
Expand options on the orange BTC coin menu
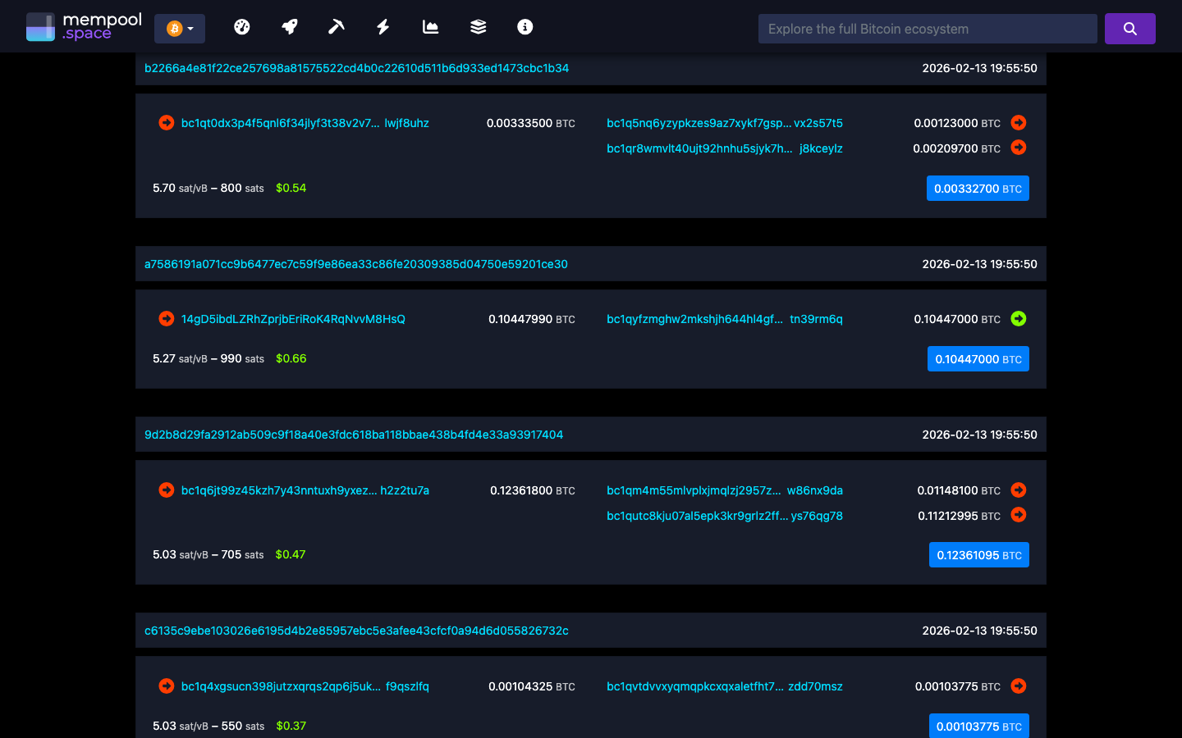(180, 28)
